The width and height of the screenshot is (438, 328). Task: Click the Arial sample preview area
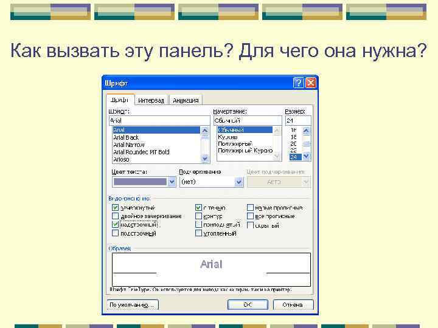coord(211,270)
